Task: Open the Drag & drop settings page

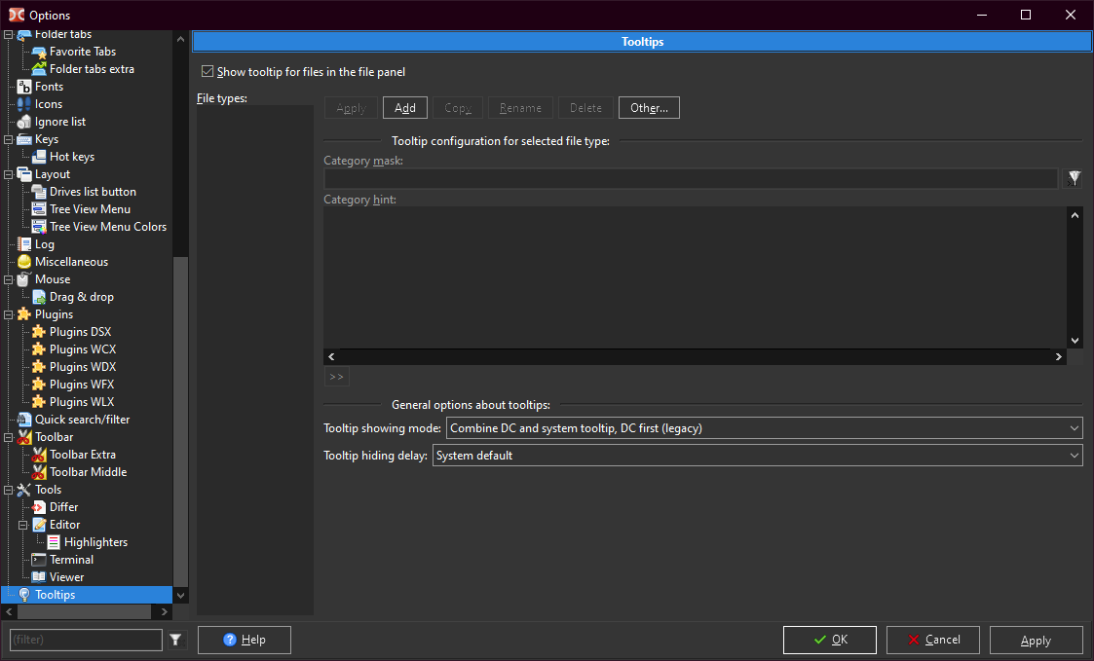Action: point(82,297)
